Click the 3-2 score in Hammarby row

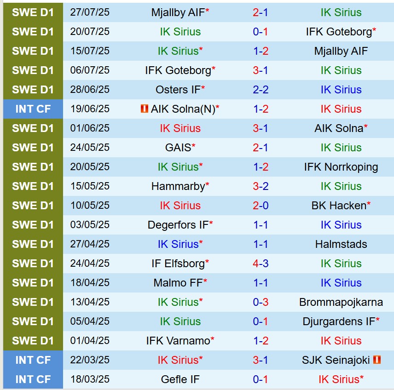[x=261, y=186]
